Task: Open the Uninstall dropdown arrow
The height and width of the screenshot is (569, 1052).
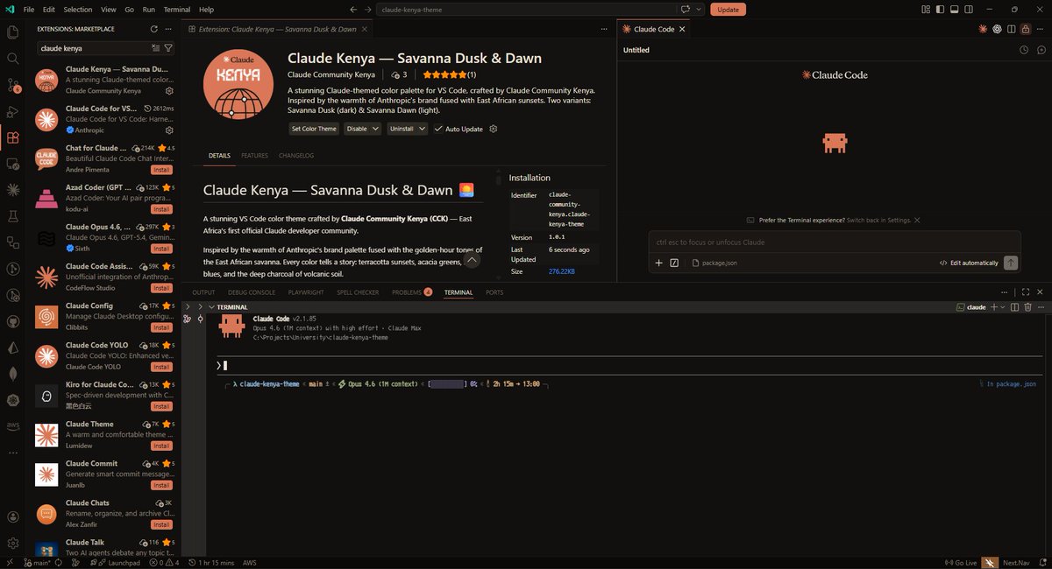Action: coord(423,129)
